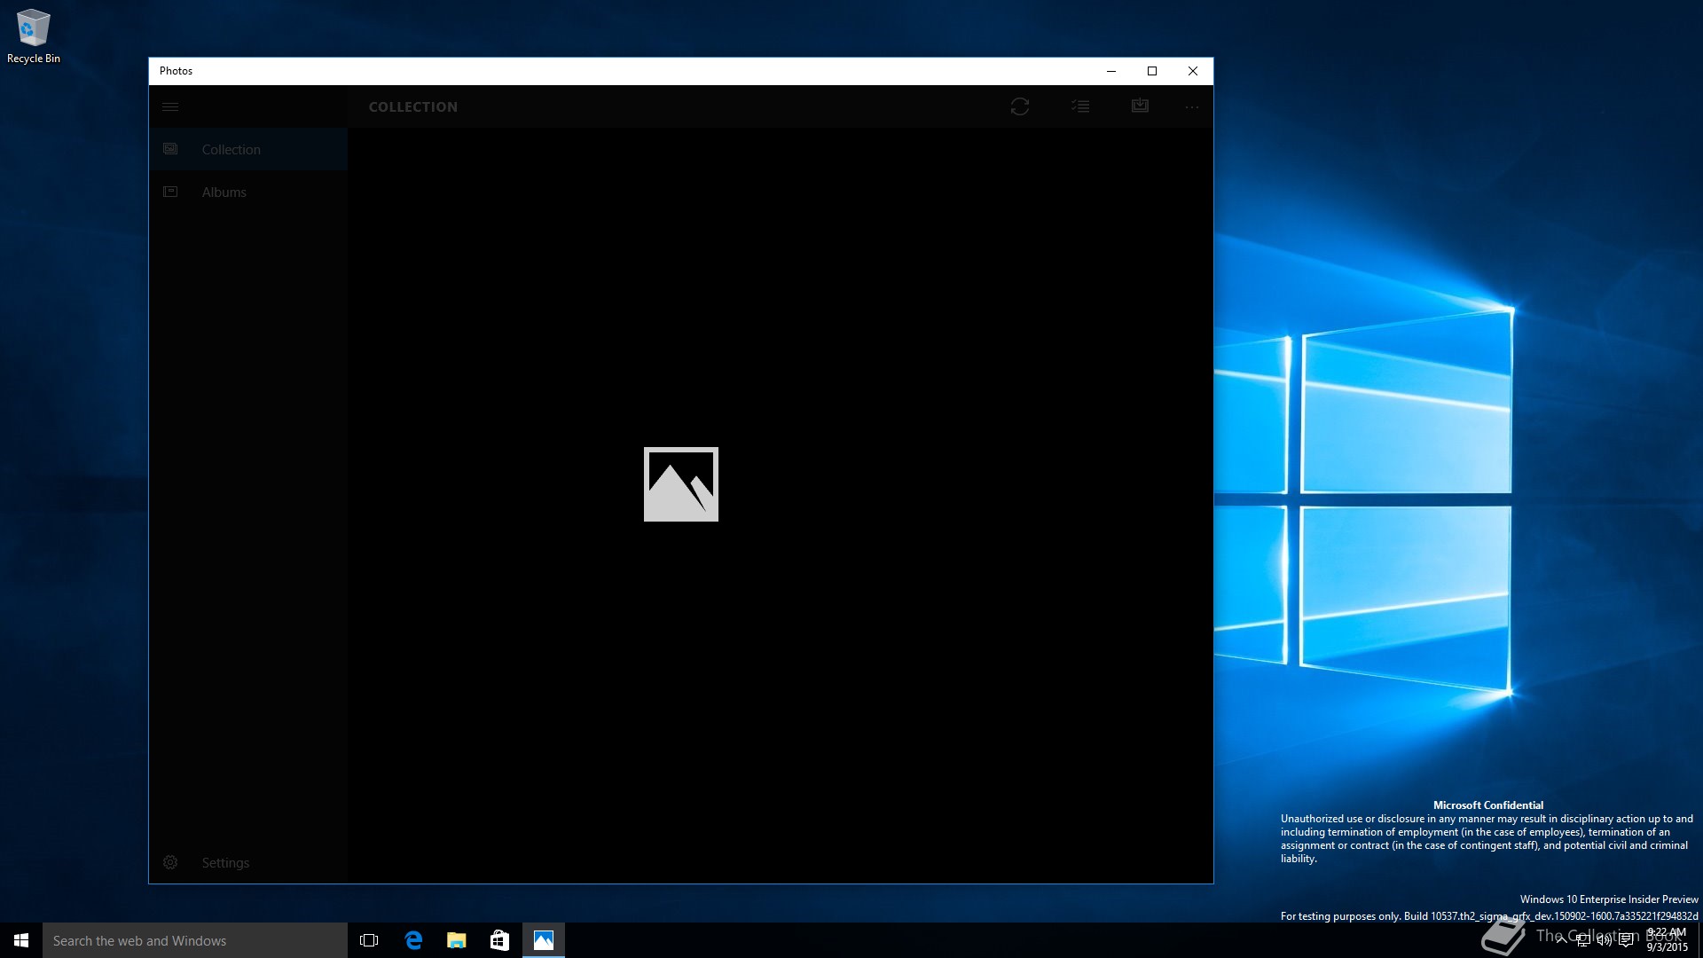Click the Import icon in Photos toolbar

pos(1140,106)
